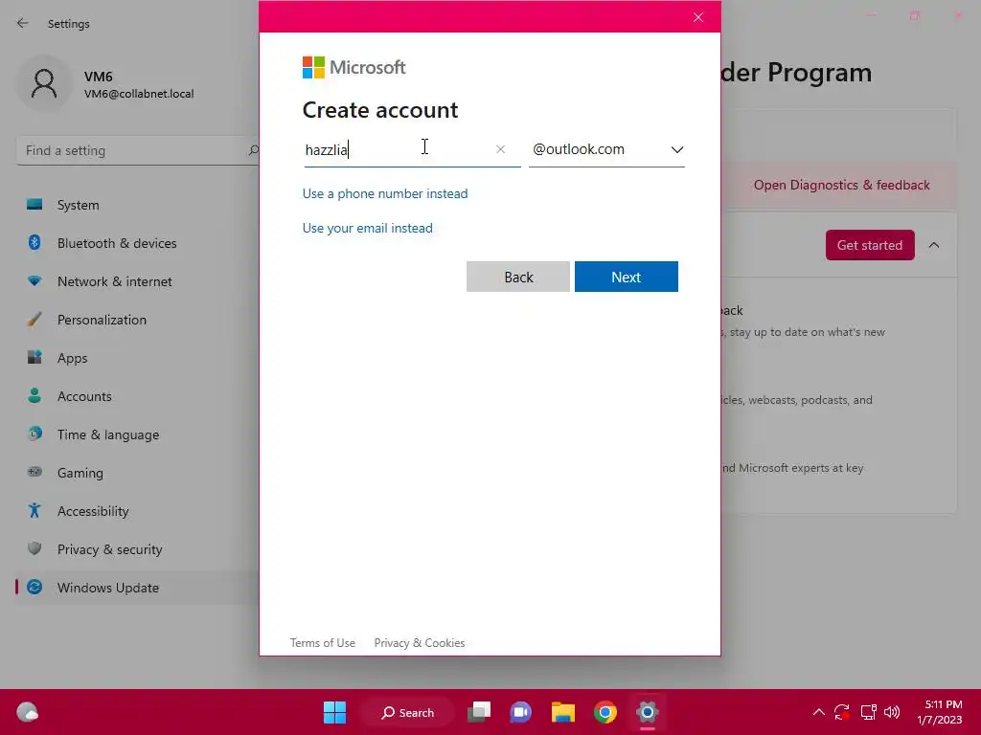Open Privacy & Cookies link
981x735 pixels.
pos(420,642)
